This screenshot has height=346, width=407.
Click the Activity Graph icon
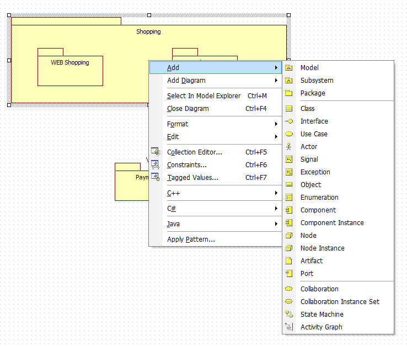pos(289,327)
